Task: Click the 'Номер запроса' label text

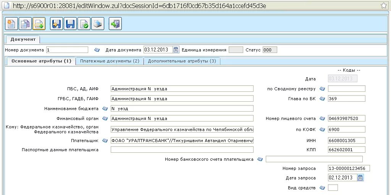Action: tap(299, 168)
